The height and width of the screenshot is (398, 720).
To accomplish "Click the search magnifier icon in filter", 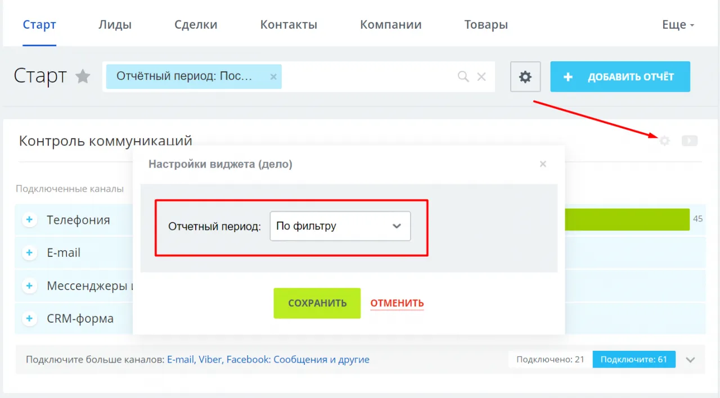I will 463,77.
